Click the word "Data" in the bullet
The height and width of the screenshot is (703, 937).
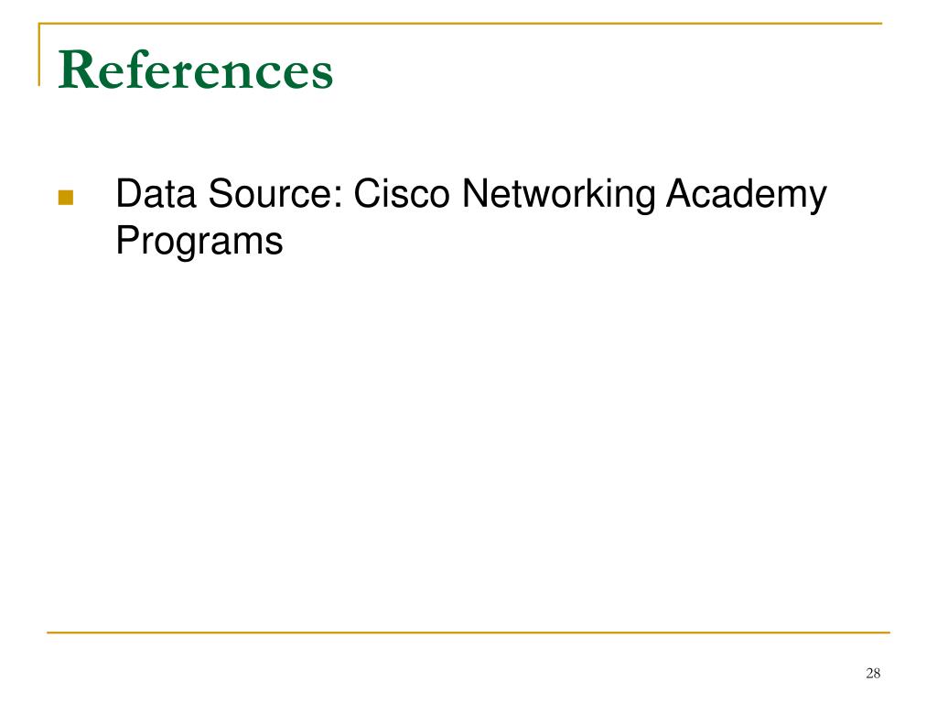click(156, 194)
